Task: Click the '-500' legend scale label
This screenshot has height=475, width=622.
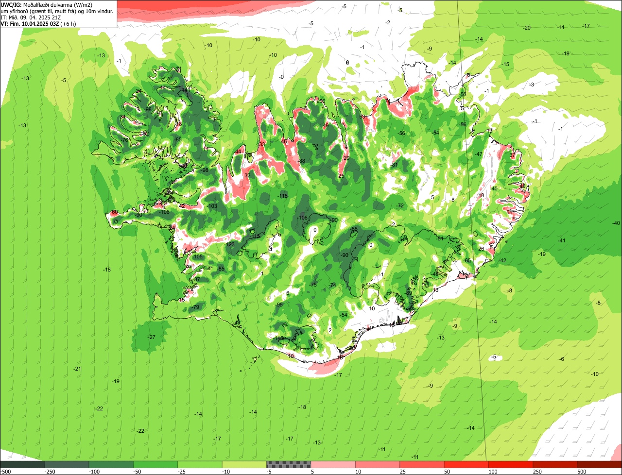Action: tap(5, 472)
